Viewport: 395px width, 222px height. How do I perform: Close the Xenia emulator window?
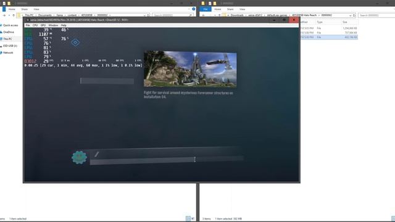[x=294, y=20]
